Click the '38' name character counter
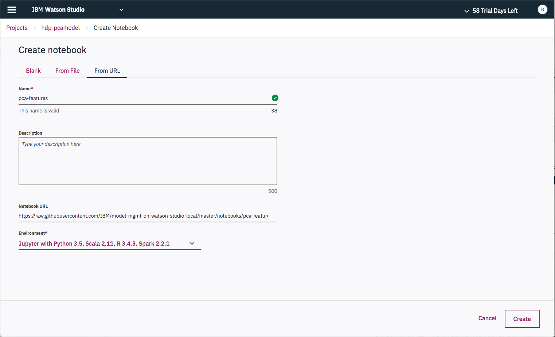Image resolution: width=555 pixels, height=337 pixels. [274, 111]
